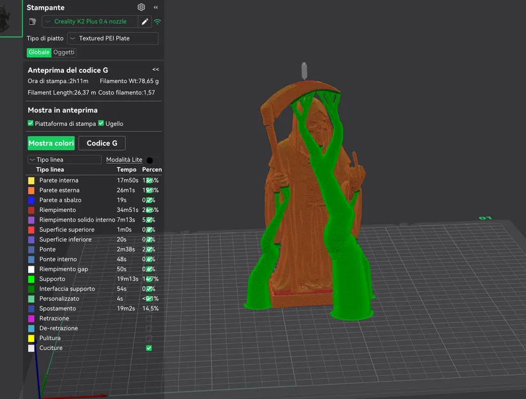526x399 pixels.
Task: Disable Cuciture visibility checkbox
Action: pos(149,348)
